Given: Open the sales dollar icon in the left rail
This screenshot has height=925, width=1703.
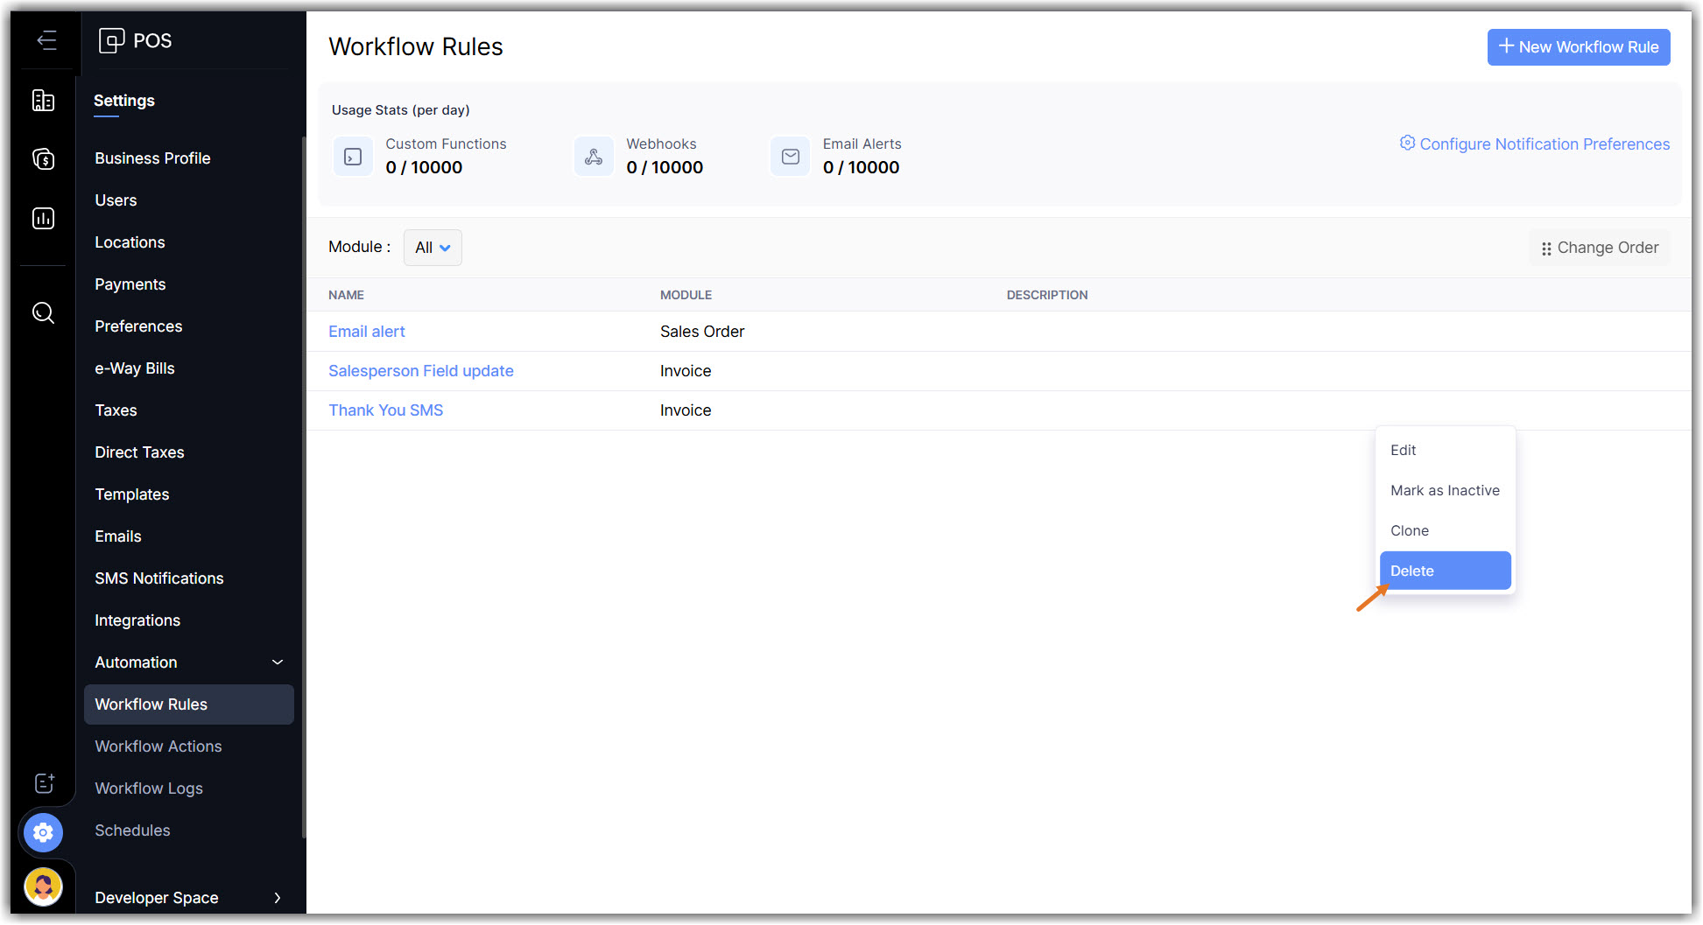Looking at the screenshot, I should (x=43, y=159).
